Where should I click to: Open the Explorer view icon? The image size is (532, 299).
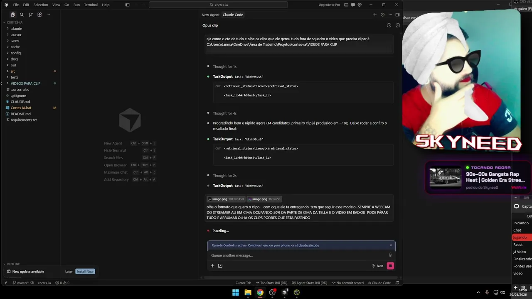13,15
